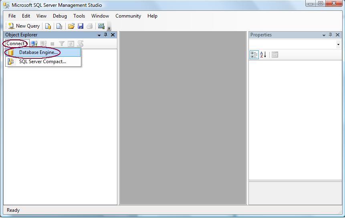The image size is (345, 219).
Task: Open the Community menu
Action: (x=128, y=16)
